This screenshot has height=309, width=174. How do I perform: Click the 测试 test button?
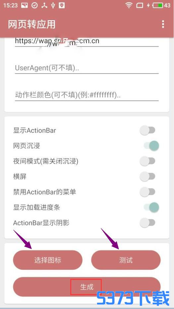[126, 260]
